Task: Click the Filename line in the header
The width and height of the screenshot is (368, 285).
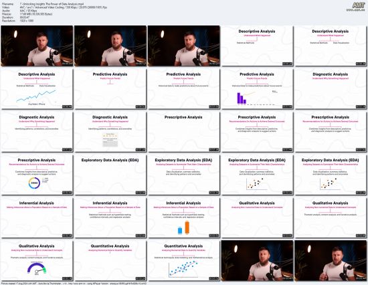Action: tap(43, 4)
